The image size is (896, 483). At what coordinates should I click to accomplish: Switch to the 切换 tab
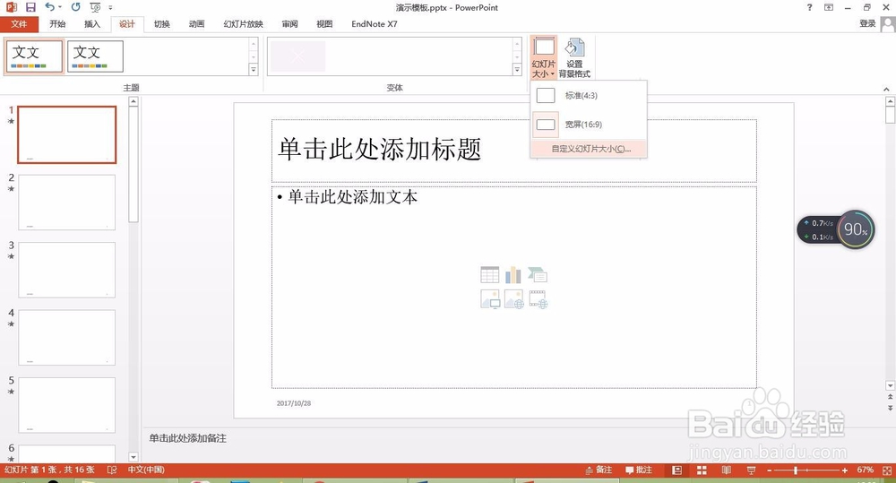click(161, 24)
